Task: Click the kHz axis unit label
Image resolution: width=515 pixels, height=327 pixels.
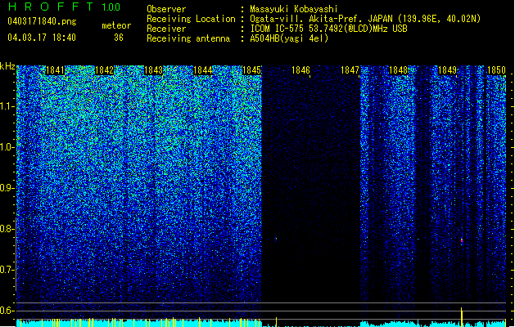Action: [7, 66]
